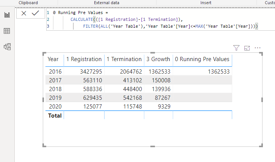Image resolution: width=275 pixels, height=162 pixels.
Task: Click termination value 2064762
Action: tap(131, 71)
